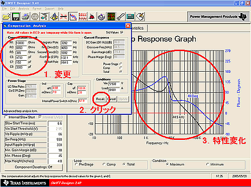251x187 pixels.
Task: Click the open folder toolbar icon
Action: (x=7, y=17)
